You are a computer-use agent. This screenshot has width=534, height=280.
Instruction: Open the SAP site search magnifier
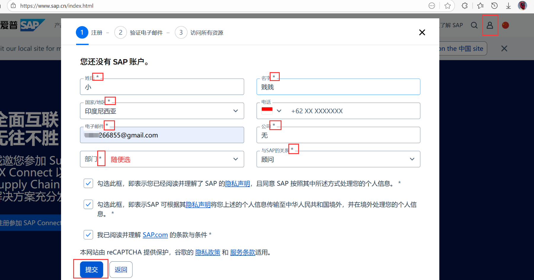pyautogui.click(x=474, y=25)
